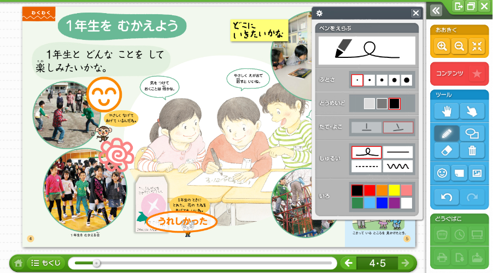The height and width of the screenshot is (273, 493).
Task: Open the もくじ table of contents
Action: click(x=46, y=263)
